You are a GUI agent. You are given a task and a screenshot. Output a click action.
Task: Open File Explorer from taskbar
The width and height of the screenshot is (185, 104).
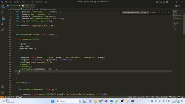coord(95,101)
